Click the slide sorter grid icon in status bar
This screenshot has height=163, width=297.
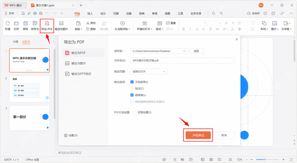point(211,160)
